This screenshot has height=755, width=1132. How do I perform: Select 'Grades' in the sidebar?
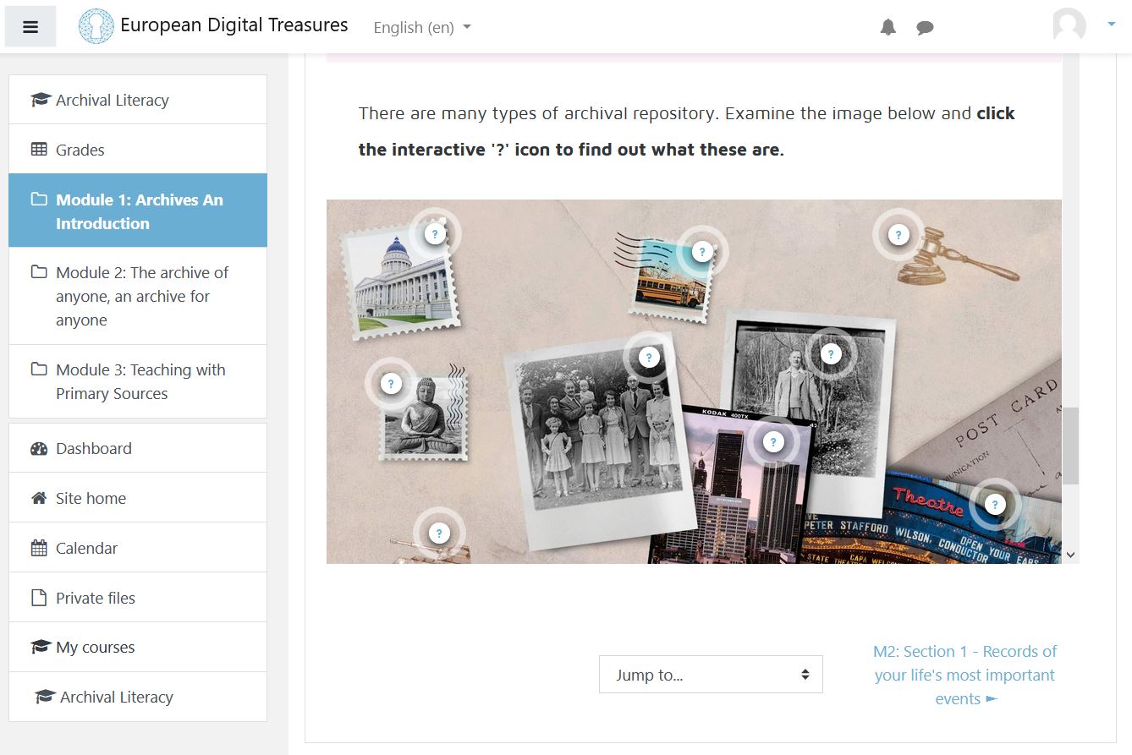[x=81, y=150]
